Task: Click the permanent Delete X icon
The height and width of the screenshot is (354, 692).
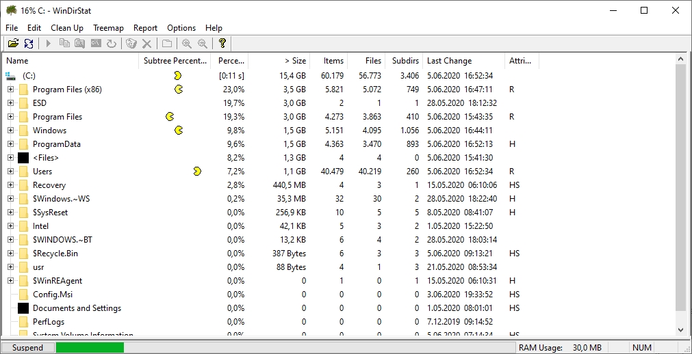Action: (x=146, y=43)
